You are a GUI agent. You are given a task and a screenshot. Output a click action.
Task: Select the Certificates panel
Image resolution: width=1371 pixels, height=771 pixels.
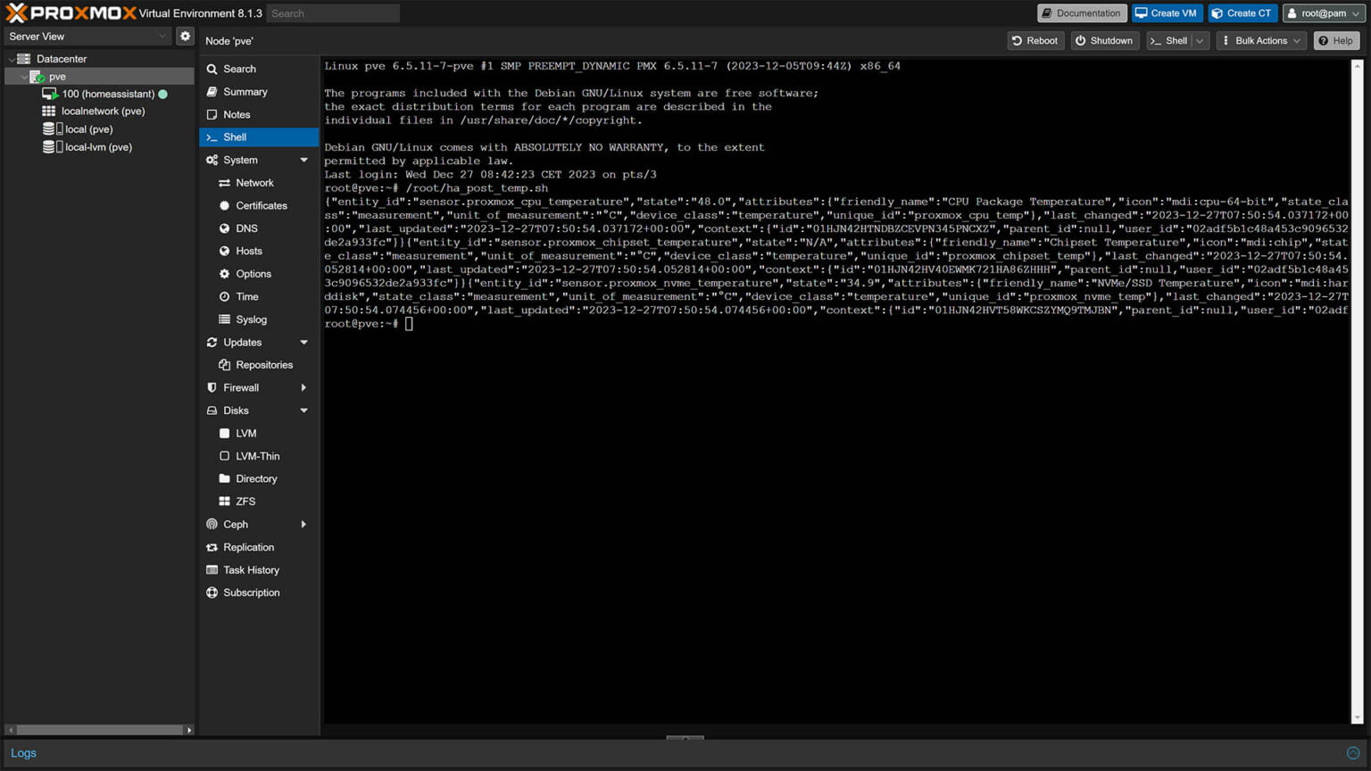(262, 205)
